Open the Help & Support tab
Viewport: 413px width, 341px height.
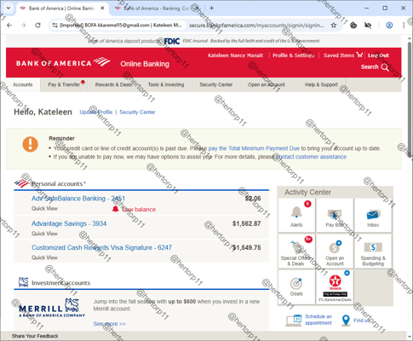pos(321,84)
